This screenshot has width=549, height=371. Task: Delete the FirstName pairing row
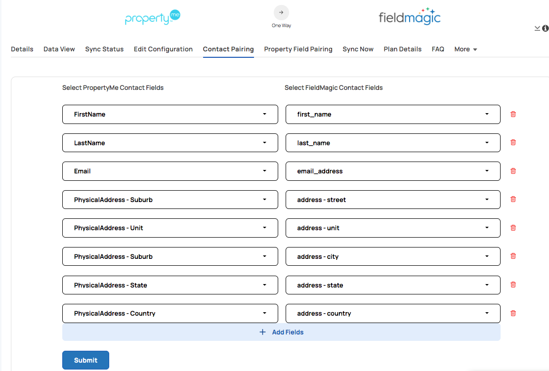click(x=513, y=114)
